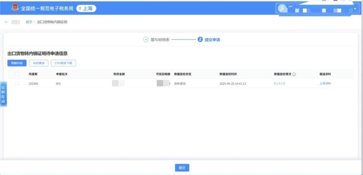Image resolution: width=363 pixels, height=175 pixels.
Task: Click the step 2 circle icon
Action: [x=200, y=39]
